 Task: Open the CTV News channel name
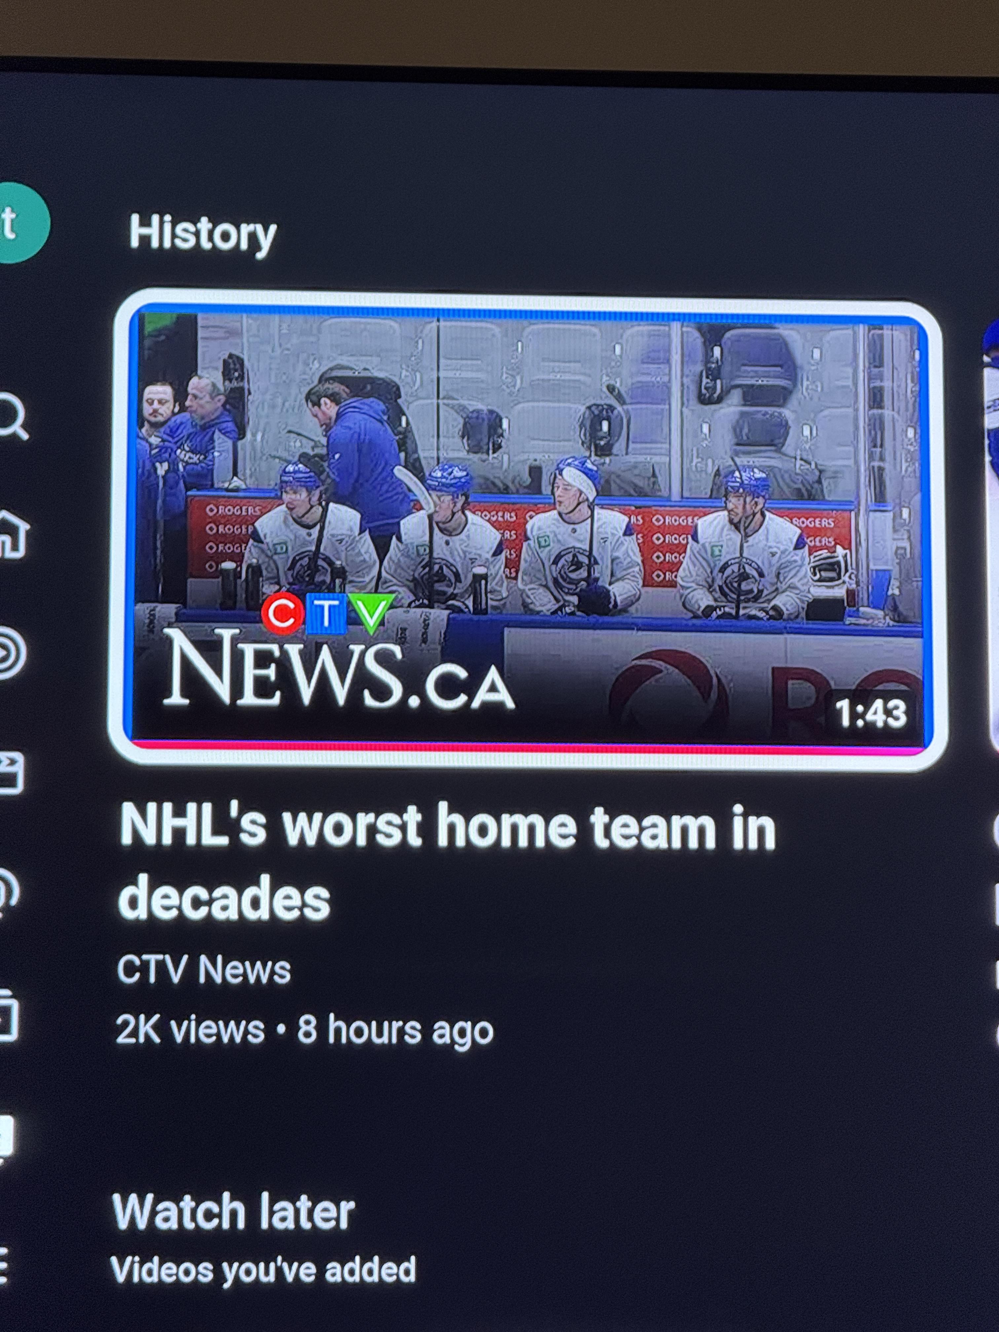(x=203, y=970)
